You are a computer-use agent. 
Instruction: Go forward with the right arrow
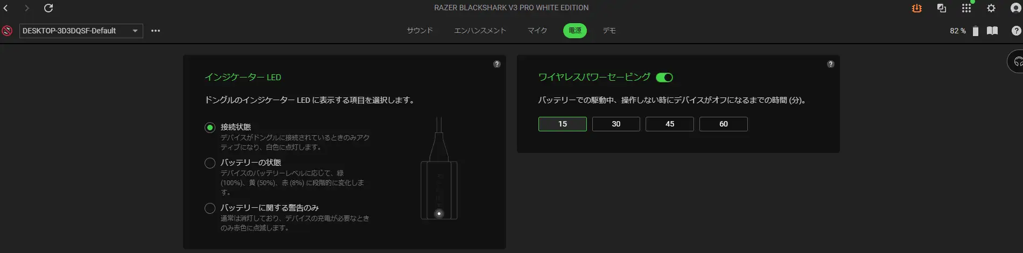click(x=26, y=8)
